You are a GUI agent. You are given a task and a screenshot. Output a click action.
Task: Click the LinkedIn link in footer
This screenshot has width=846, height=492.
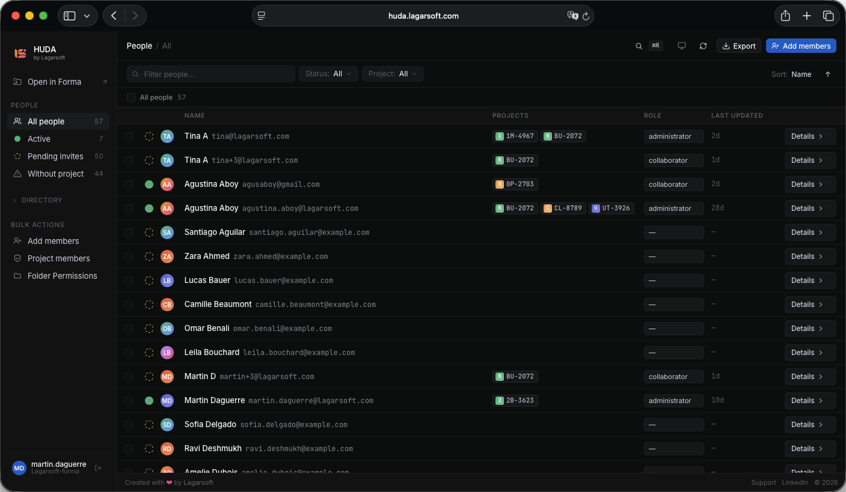coord(795,482)
